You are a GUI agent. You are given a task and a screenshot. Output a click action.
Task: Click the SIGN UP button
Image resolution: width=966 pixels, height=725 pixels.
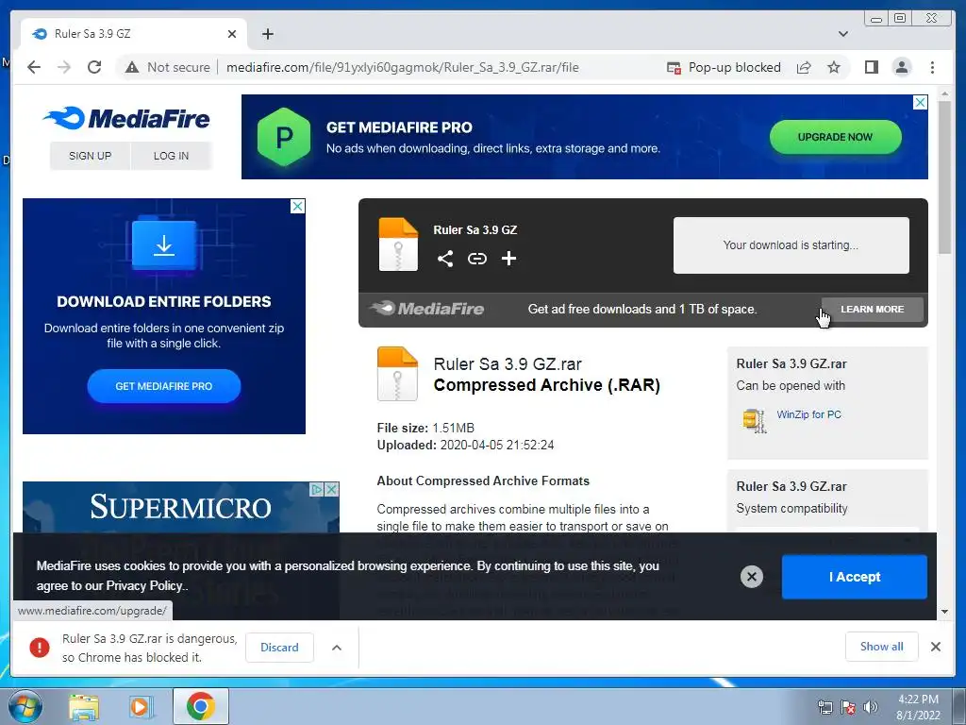tap(90, 156)
